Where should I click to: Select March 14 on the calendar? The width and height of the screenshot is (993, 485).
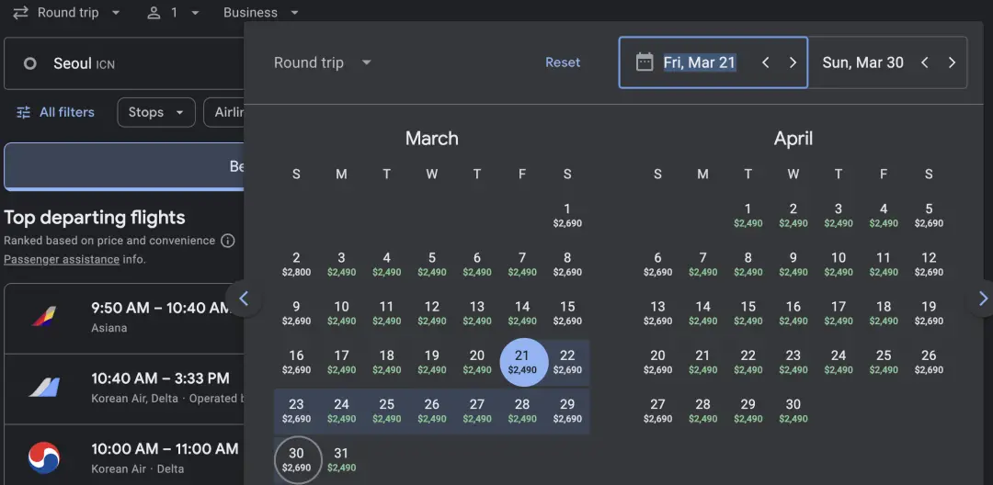click(x=522, y=312)
